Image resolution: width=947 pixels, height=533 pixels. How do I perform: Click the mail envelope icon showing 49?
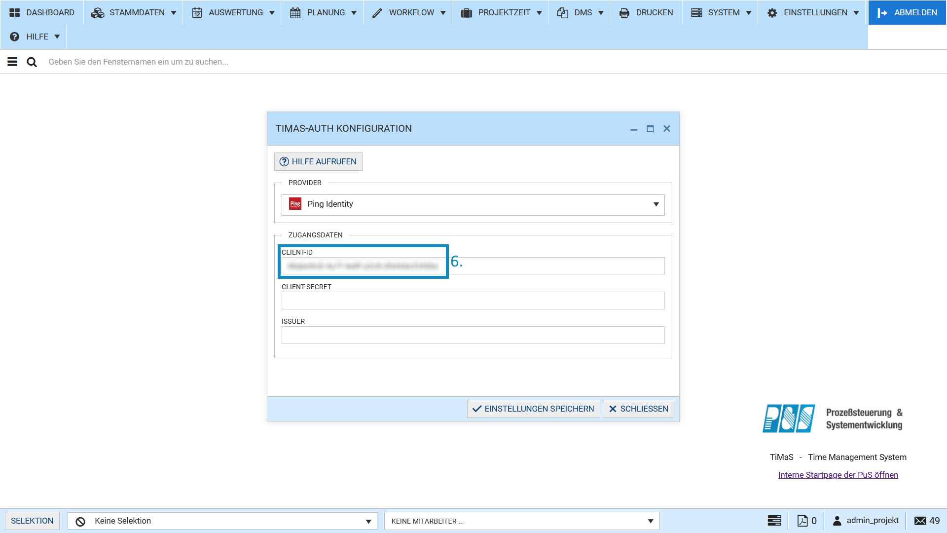920,521
